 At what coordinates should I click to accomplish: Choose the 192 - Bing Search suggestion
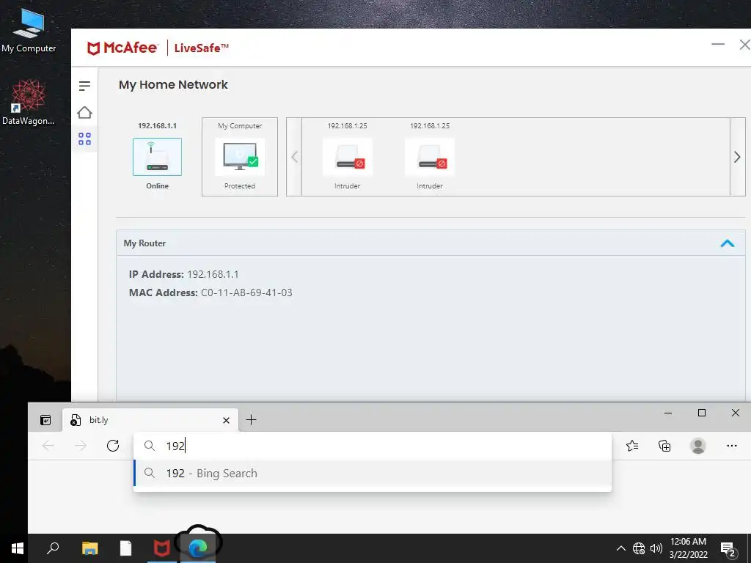click(x=372, y=473)
